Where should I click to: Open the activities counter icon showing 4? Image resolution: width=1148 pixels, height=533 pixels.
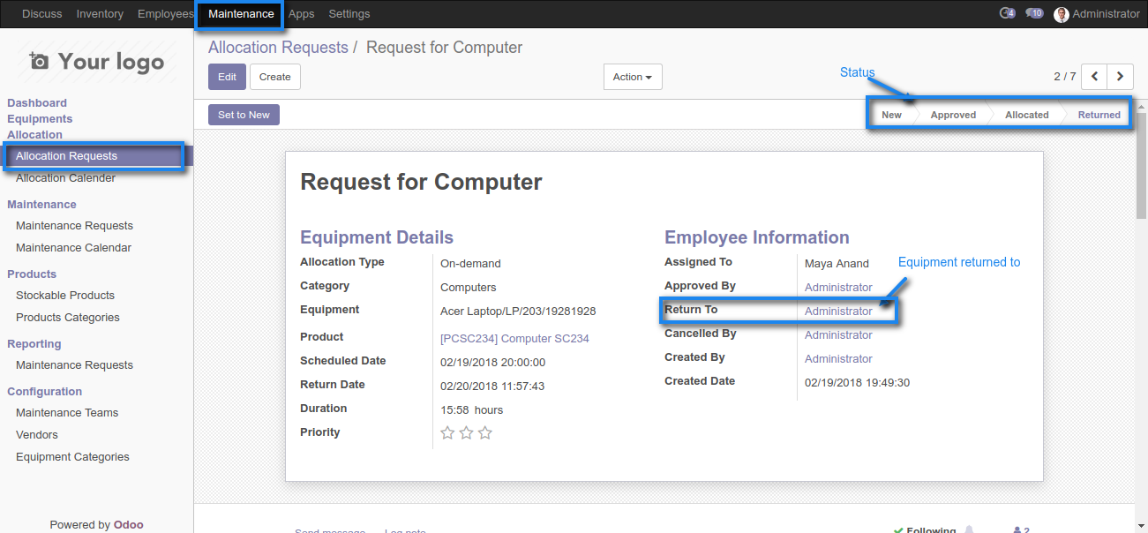pyautogui.click(x=1007, y=13)
